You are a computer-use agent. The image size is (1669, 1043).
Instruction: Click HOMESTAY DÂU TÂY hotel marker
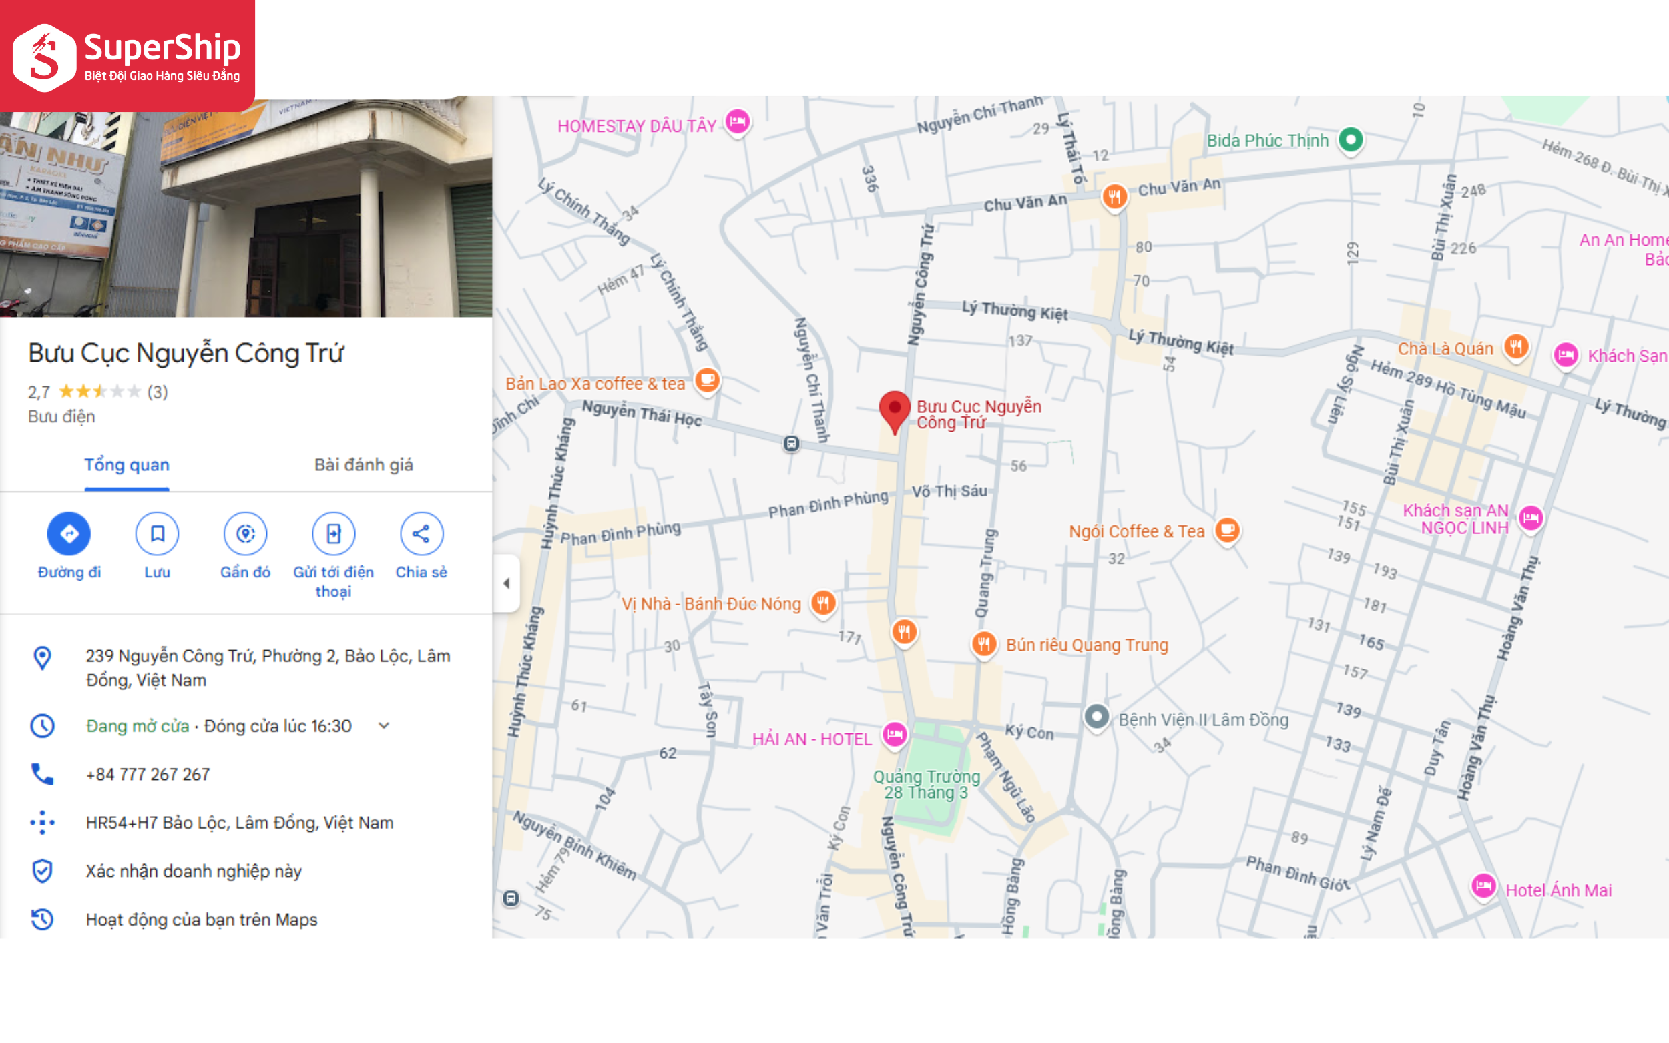click(738, 123)
